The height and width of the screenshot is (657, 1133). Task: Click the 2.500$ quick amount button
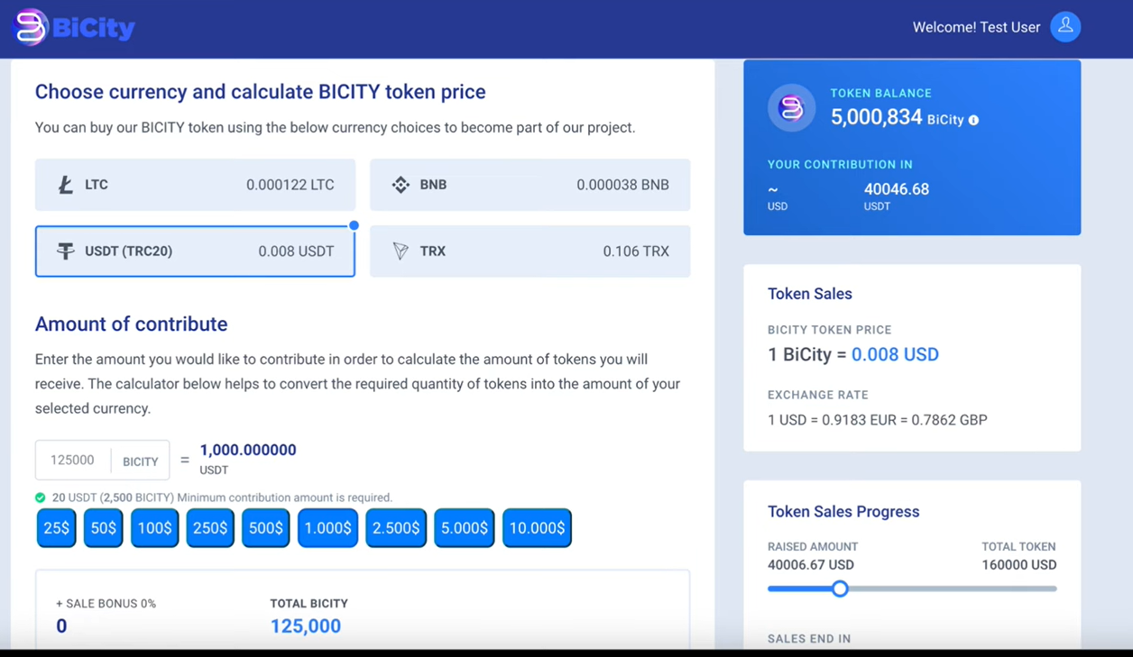click(396, 528)
